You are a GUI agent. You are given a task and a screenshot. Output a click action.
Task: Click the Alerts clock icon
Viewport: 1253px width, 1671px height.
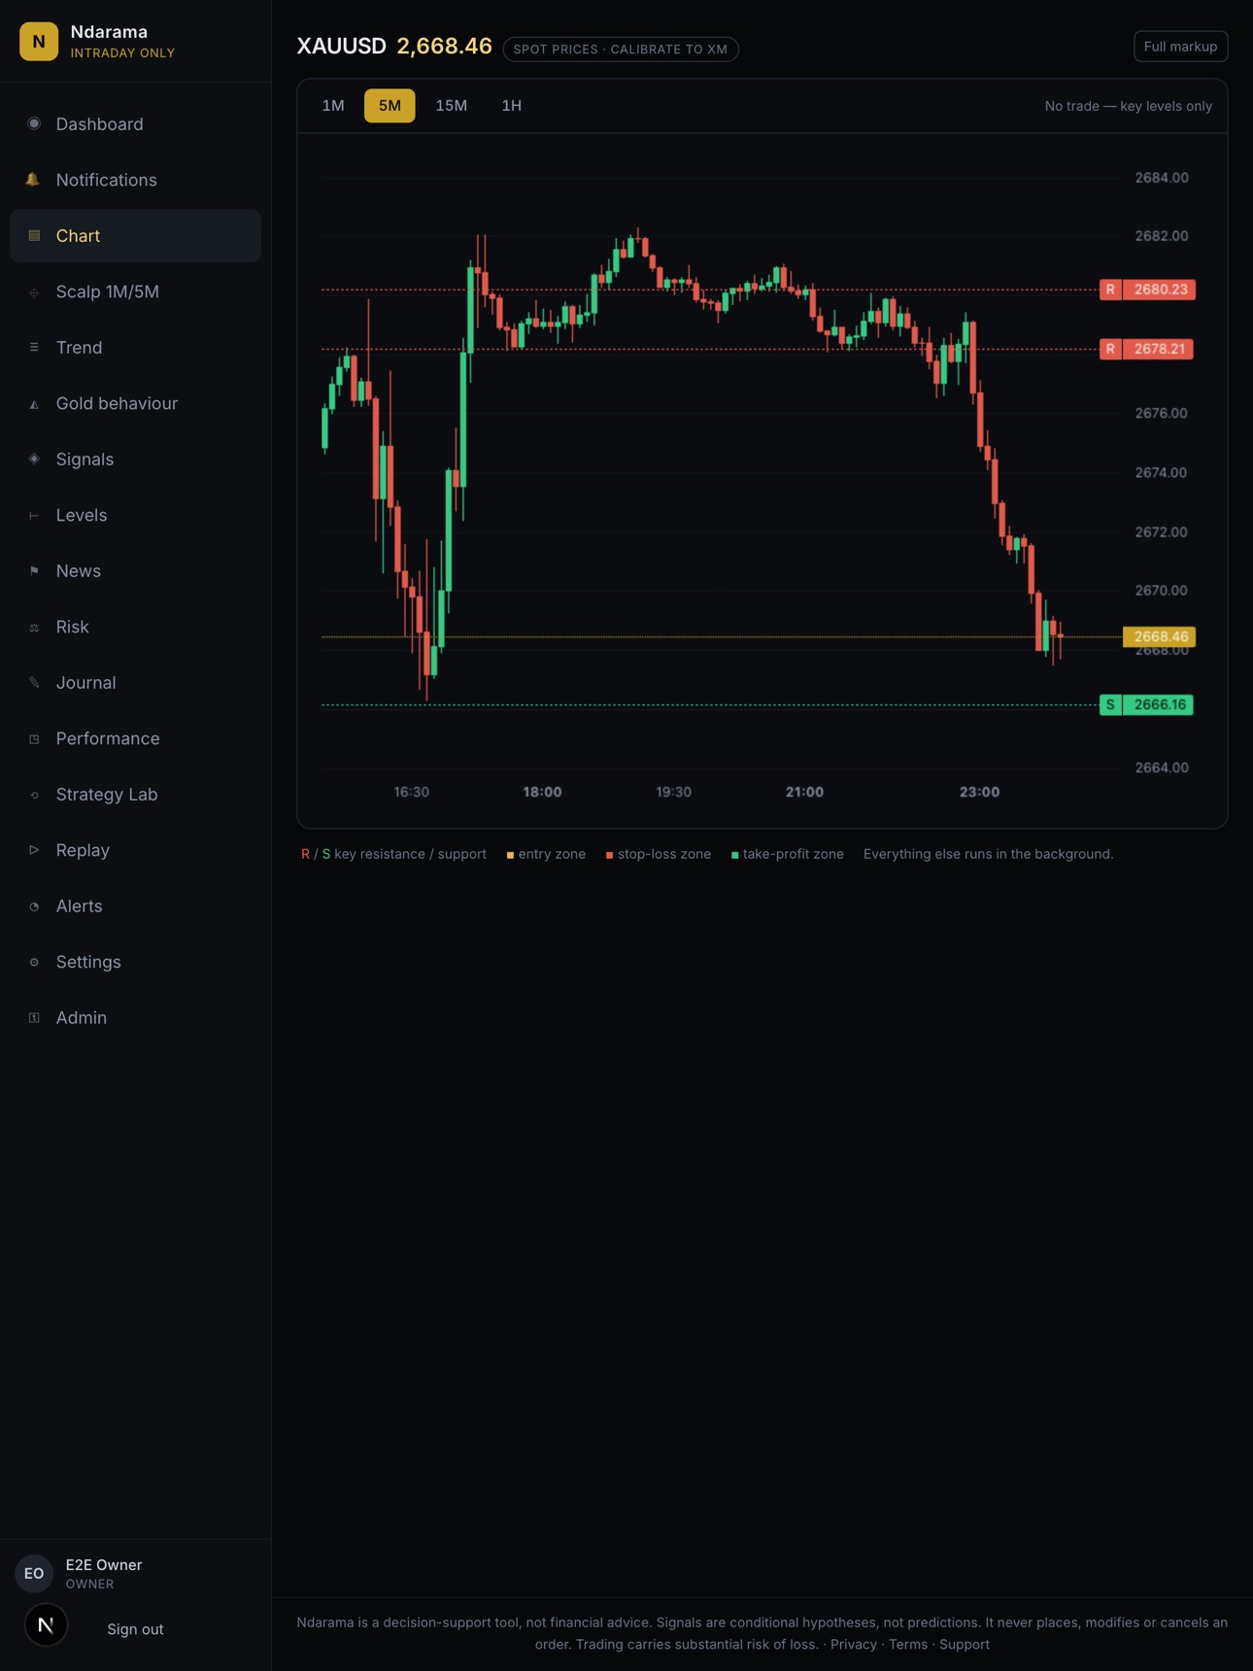(x=34, y=905)
